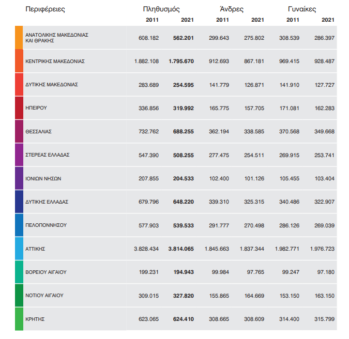Click the teal swatch beside ΒΟΡΕΙΟΥ ΑΙΓΑΙΟΥ
This screenshot has height=339, width=349.
19,272
